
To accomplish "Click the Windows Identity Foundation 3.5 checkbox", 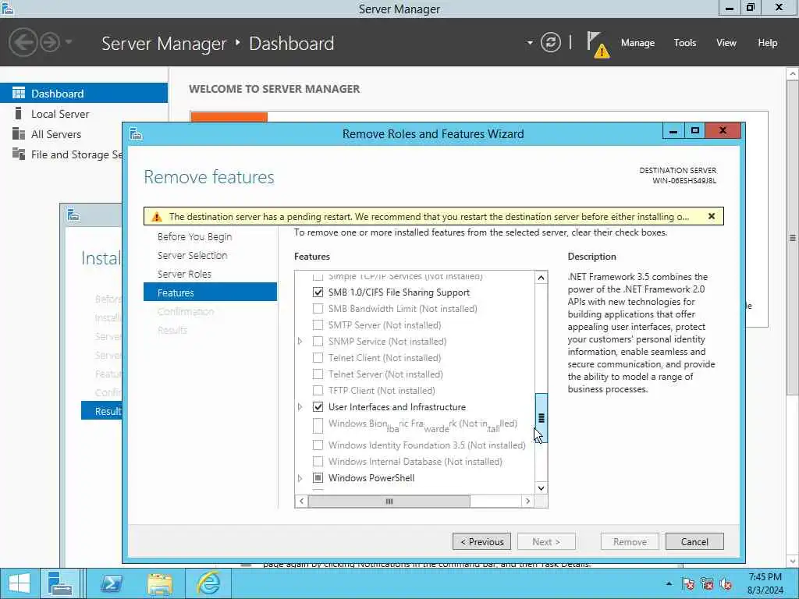I will tap(318, 445).
